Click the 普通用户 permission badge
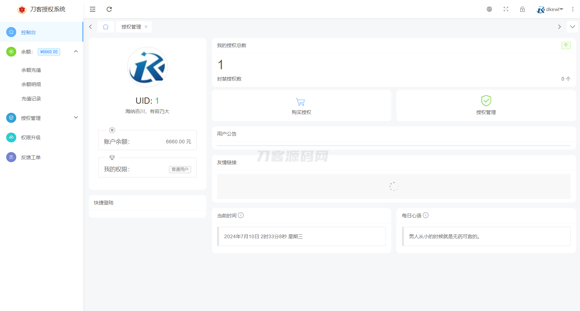This screenshot has height=311, width=580. (x=180, y=169)
